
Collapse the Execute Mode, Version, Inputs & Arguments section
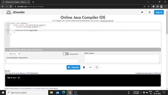pyautogui.click(x=83, y=50)
